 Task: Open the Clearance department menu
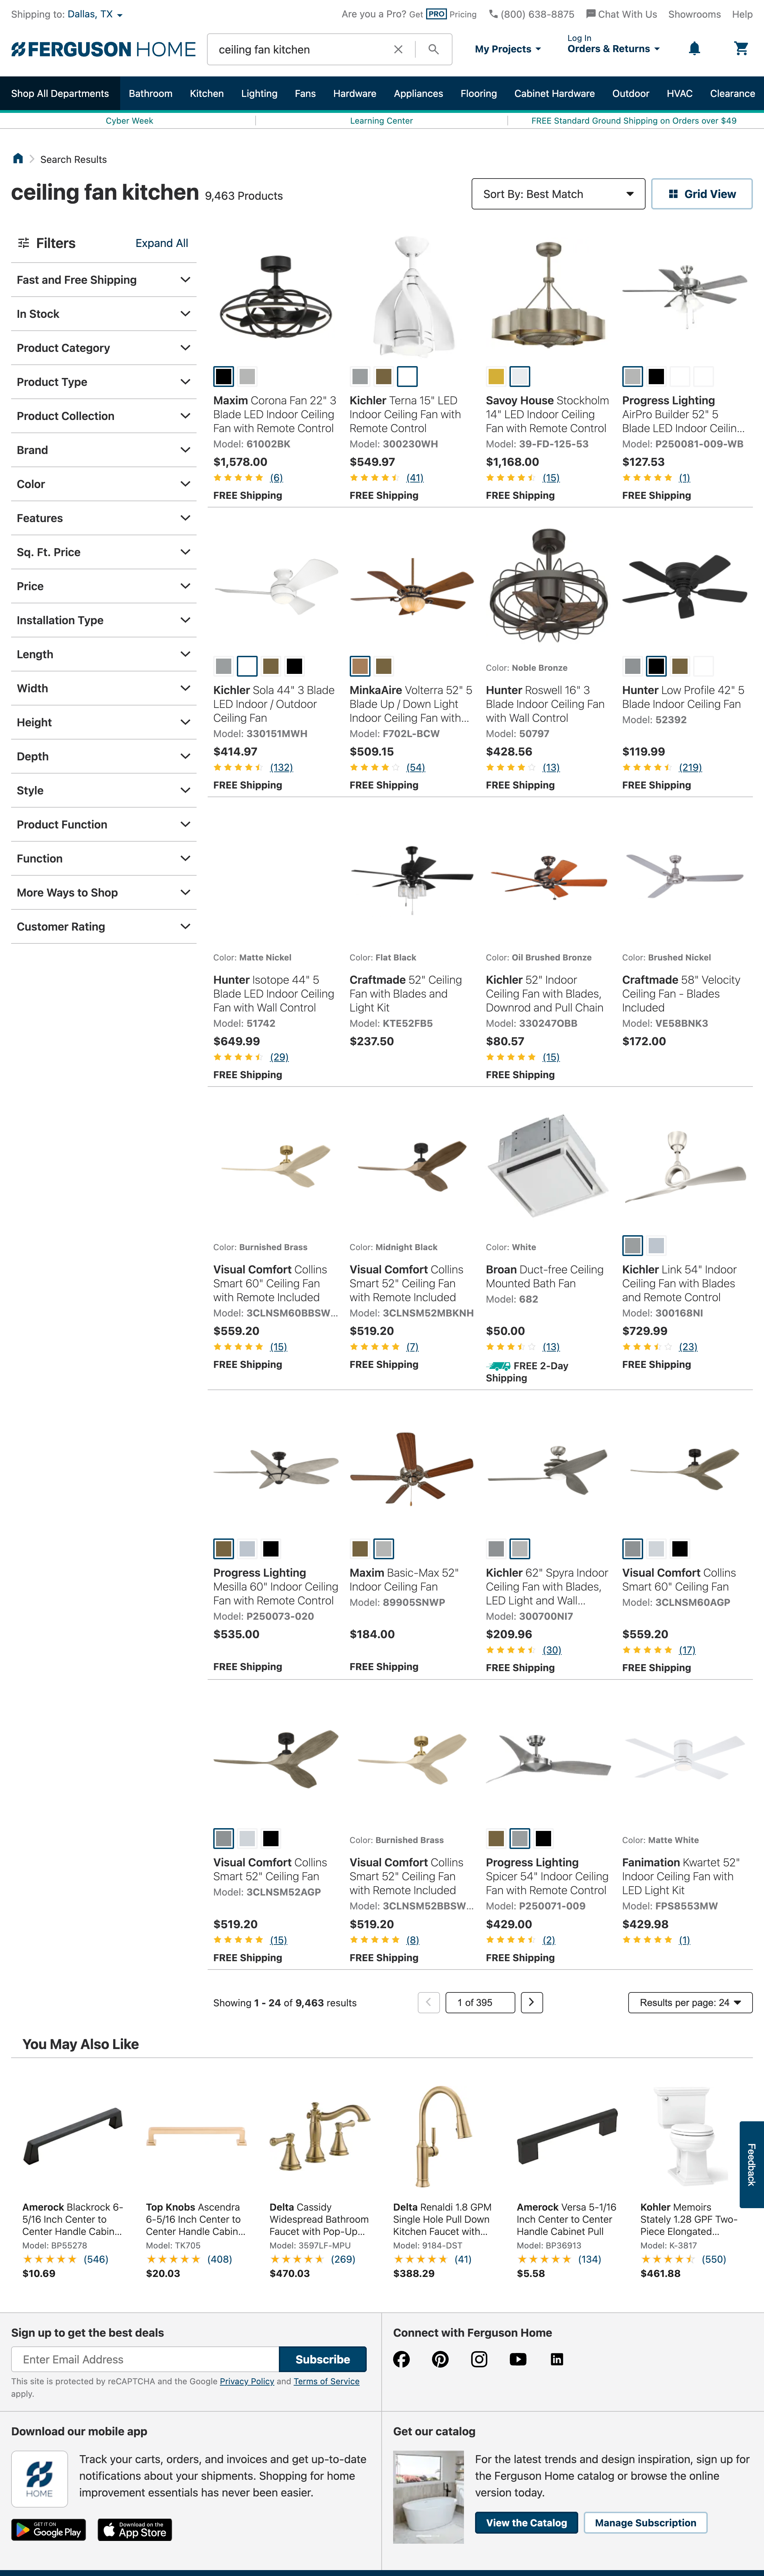pyautogui.click(x=732, y=93)
